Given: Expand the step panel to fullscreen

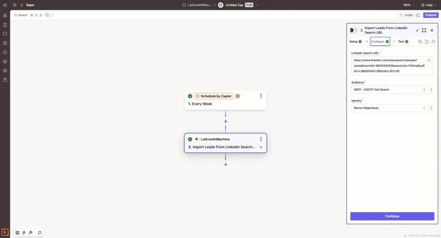Looking at the screenshot, I should (424, 31).
